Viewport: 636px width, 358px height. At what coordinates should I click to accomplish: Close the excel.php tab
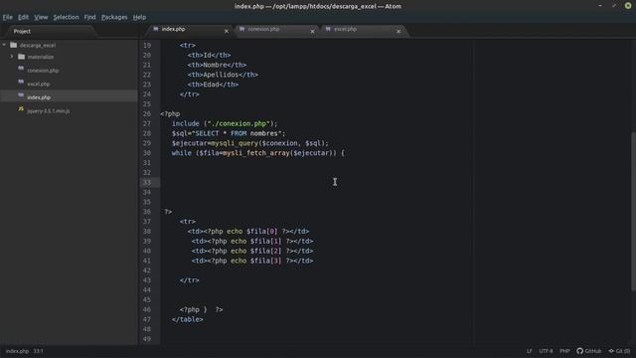pyautogui.click(x=398, y=31)
